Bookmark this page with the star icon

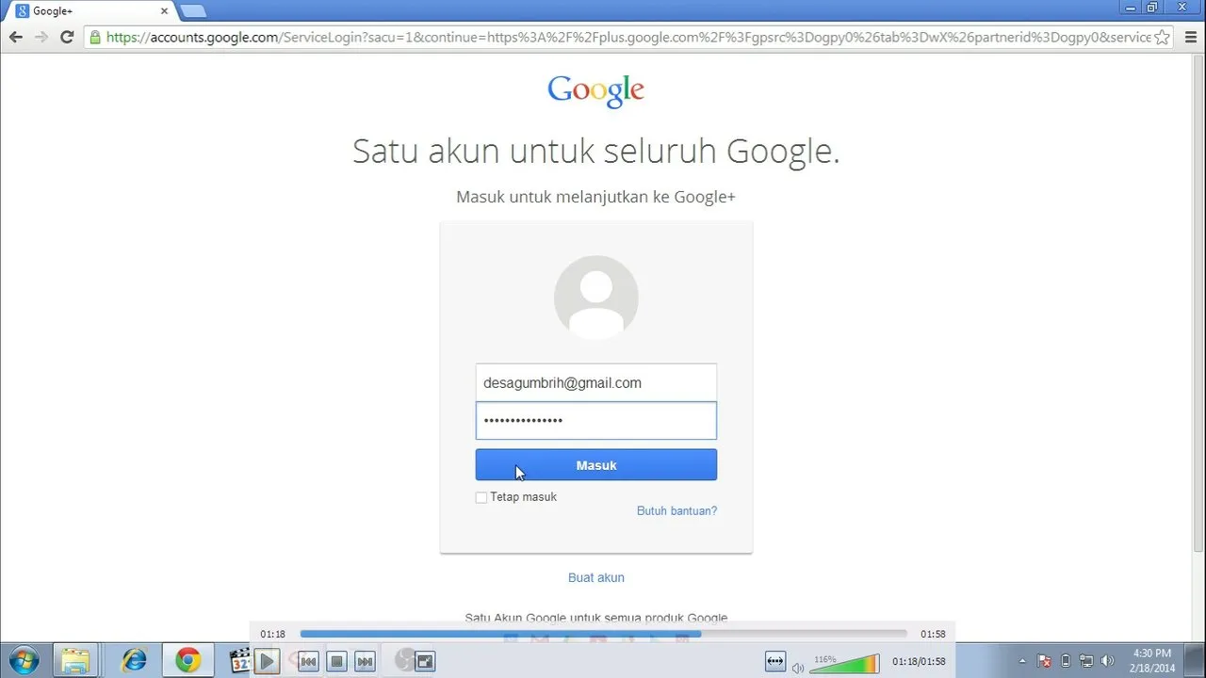pos(1163,38)
